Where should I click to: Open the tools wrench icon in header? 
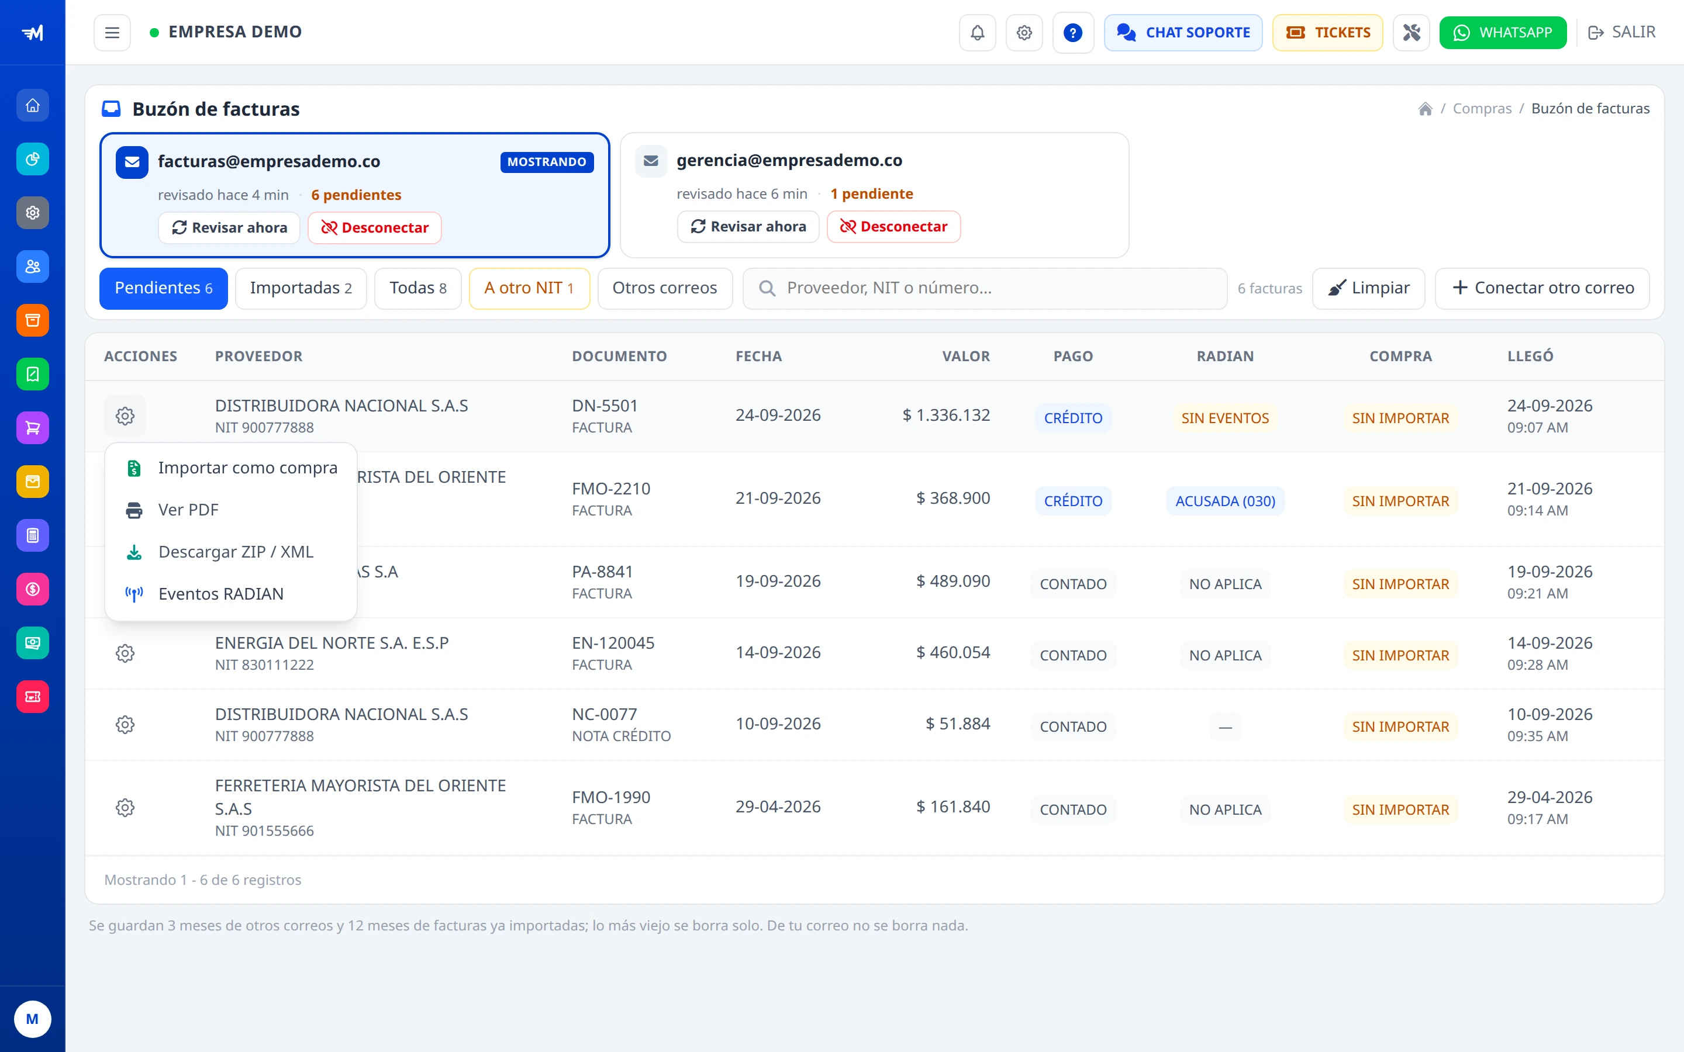[x=1410, y=33]
